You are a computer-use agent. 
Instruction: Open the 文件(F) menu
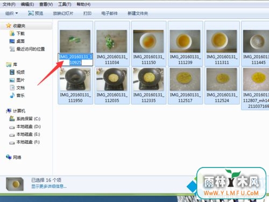9,4
